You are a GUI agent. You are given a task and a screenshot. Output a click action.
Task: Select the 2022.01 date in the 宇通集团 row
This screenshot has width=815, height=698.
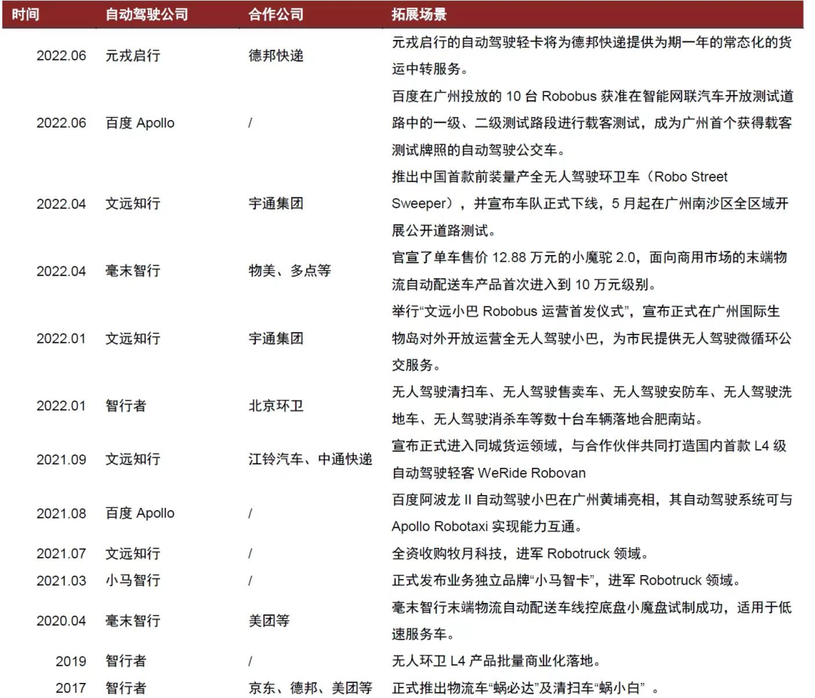click(x=61, y=338)
